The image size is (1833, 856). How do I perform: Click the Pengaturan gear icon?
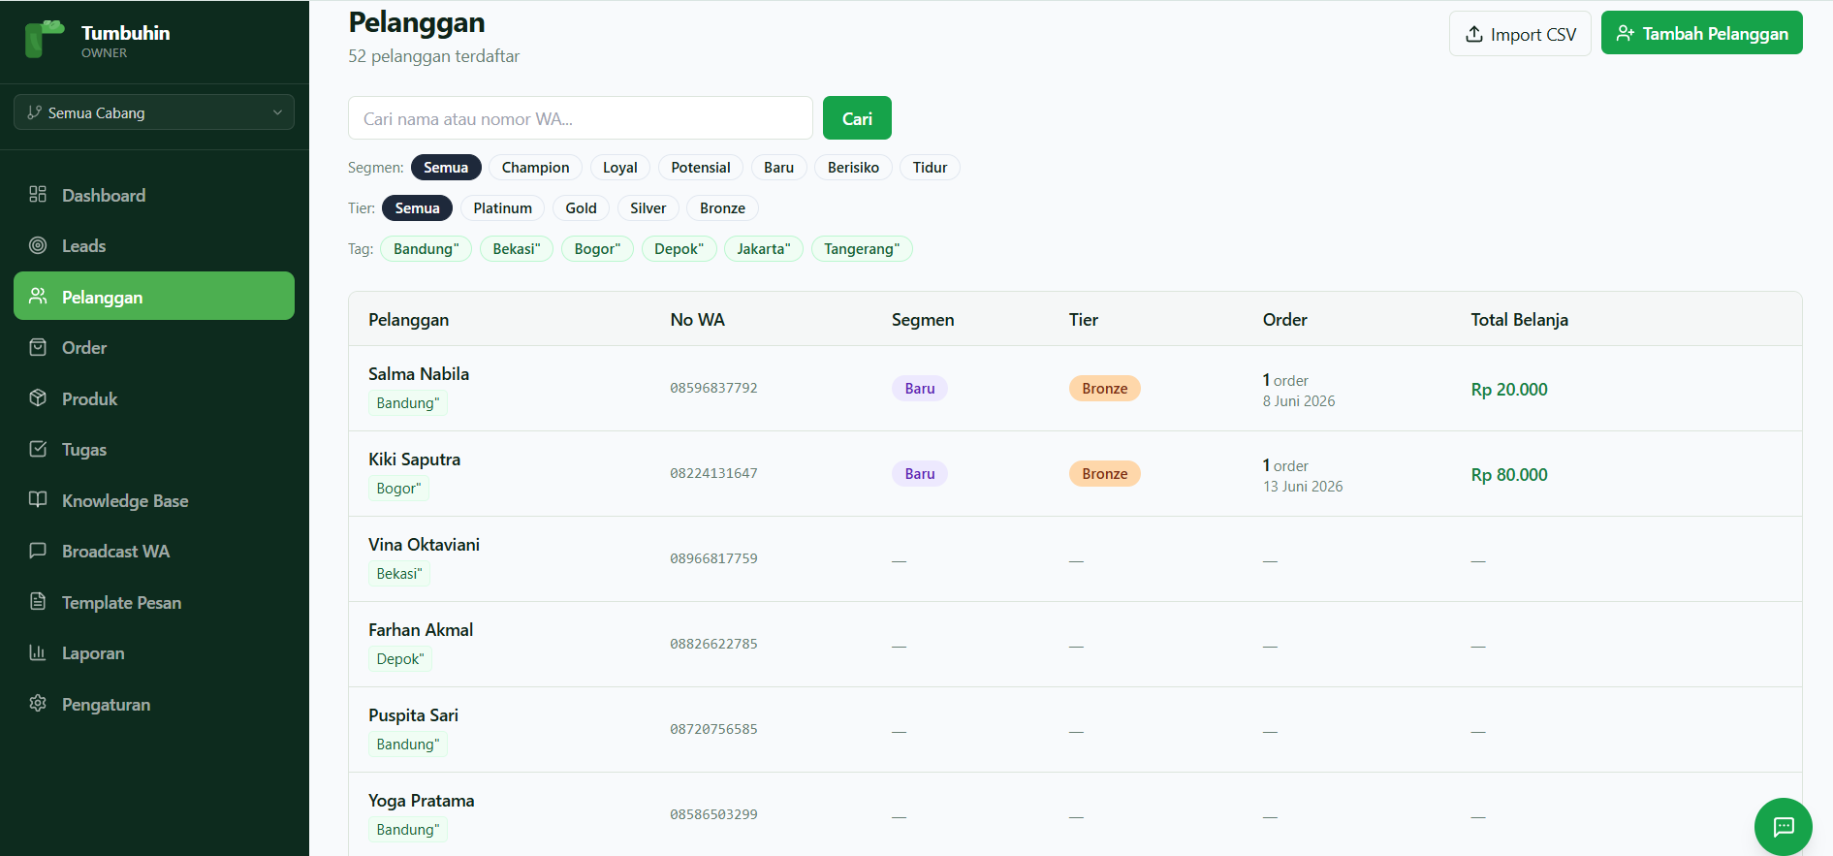point(38,703)
